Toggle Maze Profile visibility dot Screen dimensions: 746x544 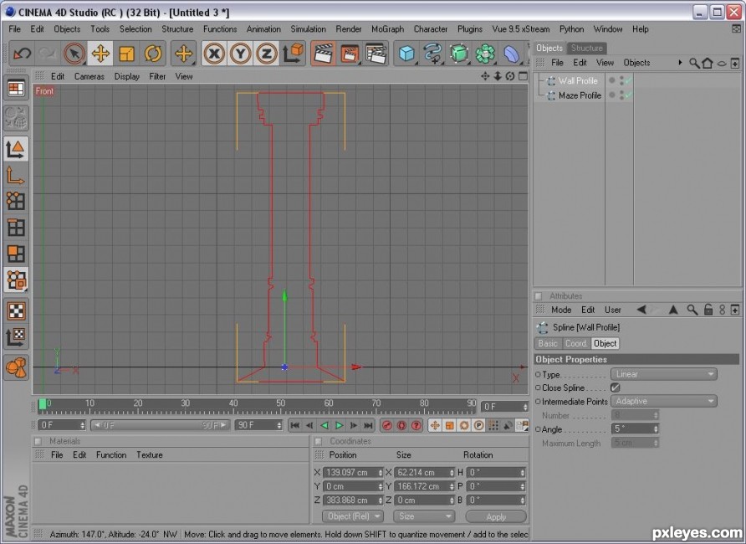point(612,95)
